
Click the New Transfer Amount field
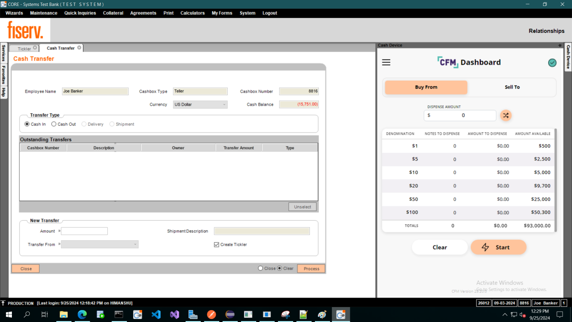(x=84, y=231)
